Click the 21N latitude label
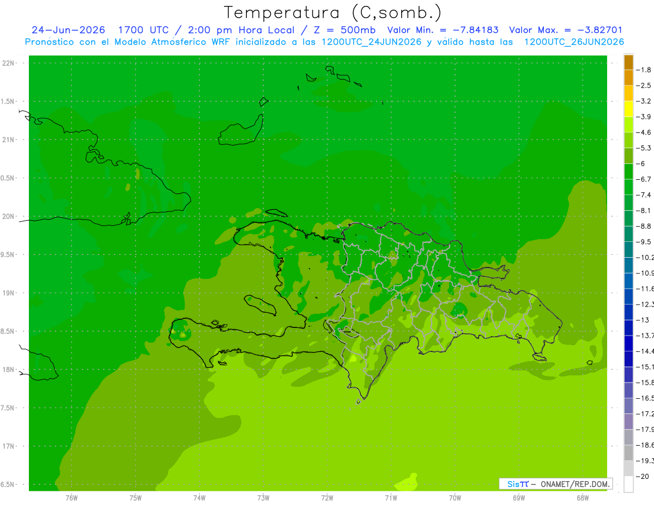Image resolution: width=654 pixels, height=505 pixels. tap(9, 140)
